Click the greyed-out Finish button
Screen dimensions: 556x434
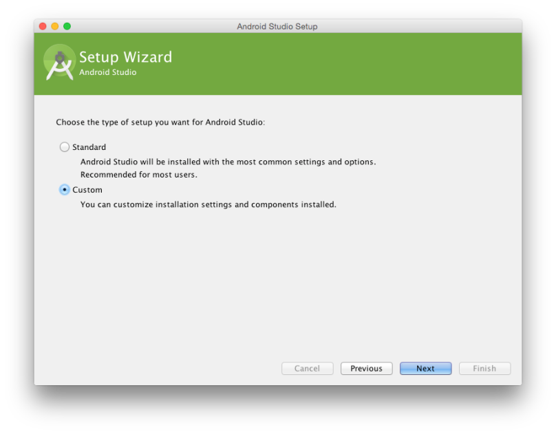pos(484,369)
